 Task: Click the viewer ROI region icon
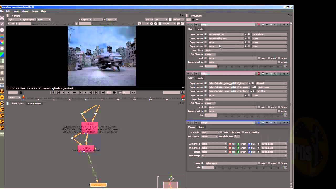[151, 24]
